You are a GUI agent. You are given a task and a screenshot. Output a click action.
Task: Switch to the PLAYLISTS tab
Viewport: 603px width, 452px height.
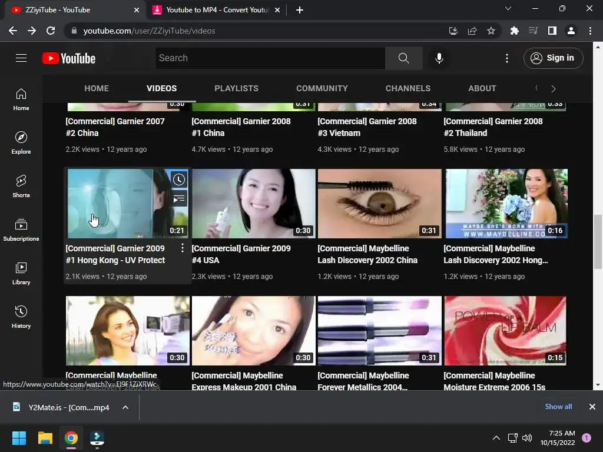click(237, 88)
